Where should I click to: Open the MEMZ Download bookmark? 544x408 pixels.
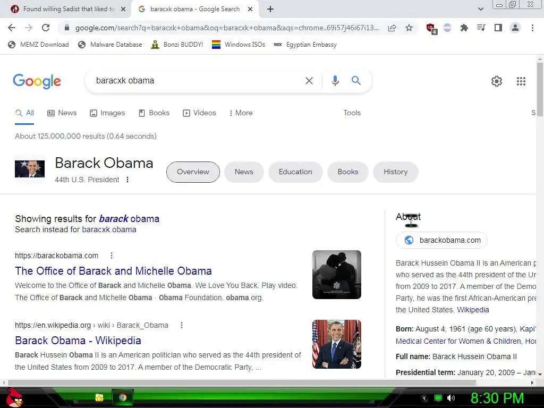pos(38,45)
